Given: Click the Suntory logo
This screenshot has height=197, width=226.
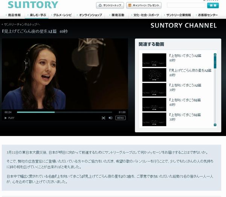Looking at the screenshot, I should 33,5.
